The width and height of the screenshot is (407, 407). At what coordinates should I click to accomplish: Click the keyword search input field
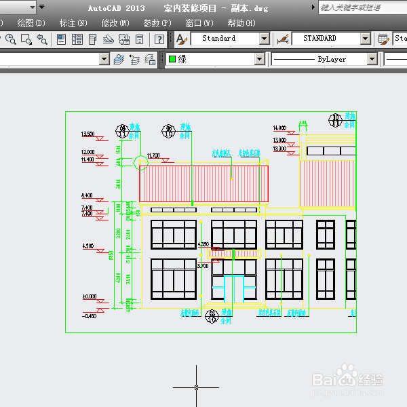click(x=363, y=7)
